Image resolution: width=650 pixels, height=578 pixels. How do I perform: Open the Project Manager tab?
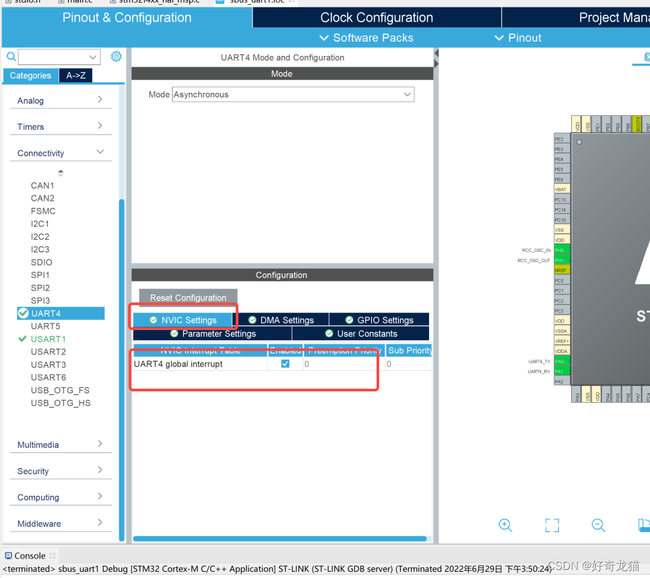[576, 18]
